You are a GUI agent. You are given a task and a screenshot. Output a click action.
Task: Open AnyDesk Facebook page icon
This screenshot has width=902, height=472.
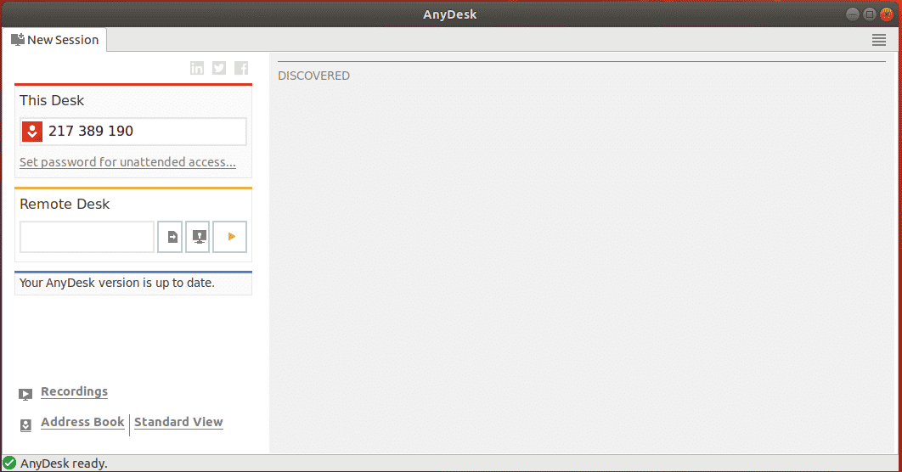coord(241,68)
